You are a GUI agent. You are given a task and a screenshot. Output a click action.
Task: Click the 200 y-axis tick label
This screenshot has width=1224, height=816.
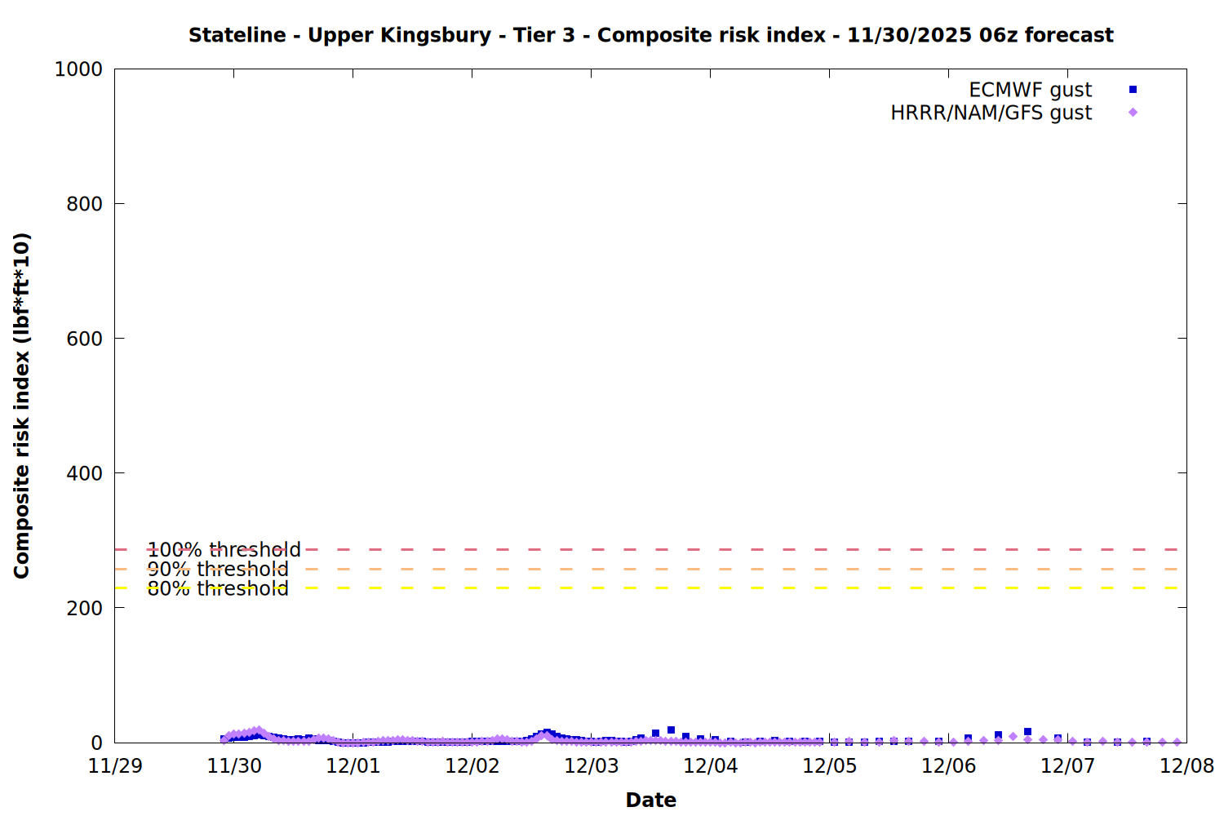(x=84, y=608)
